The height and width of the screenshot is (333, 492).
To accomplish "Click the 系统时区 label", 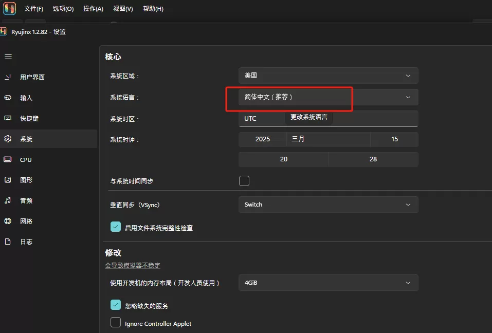I will [x=124, y=119].
